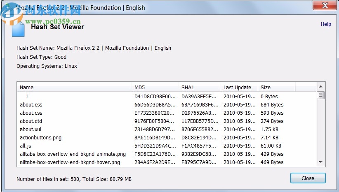Click the Number of files in set text

click(74, 179)
